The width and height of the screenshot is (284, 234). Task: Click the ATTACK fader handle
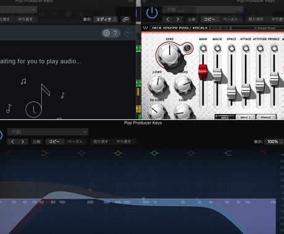tap(246, 91)
